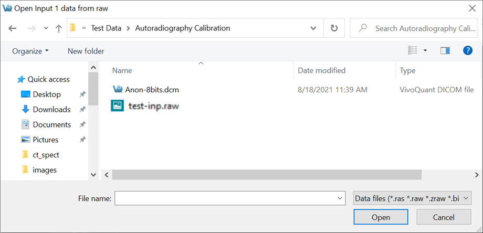
Task: Open the Help question mark icon
Action: pos(467,50)
